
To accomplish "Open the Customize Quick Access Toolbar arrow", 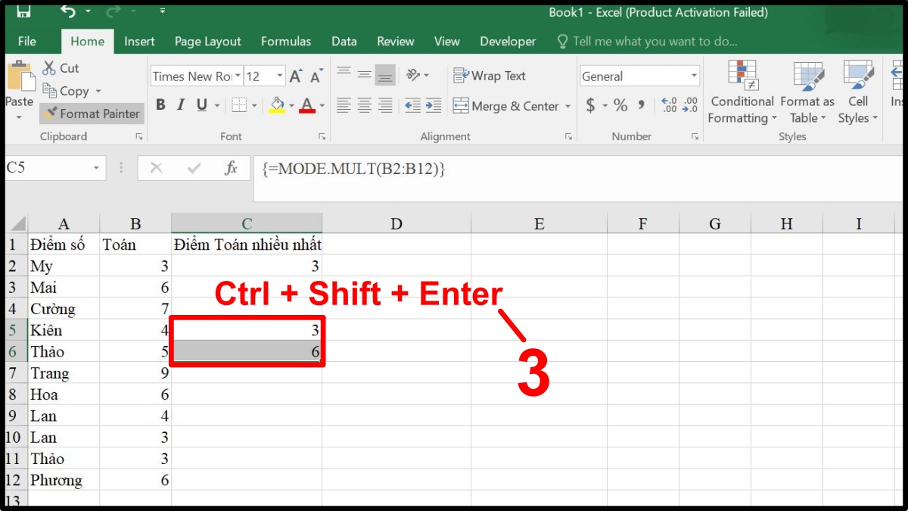I will [x=162, y=12].
